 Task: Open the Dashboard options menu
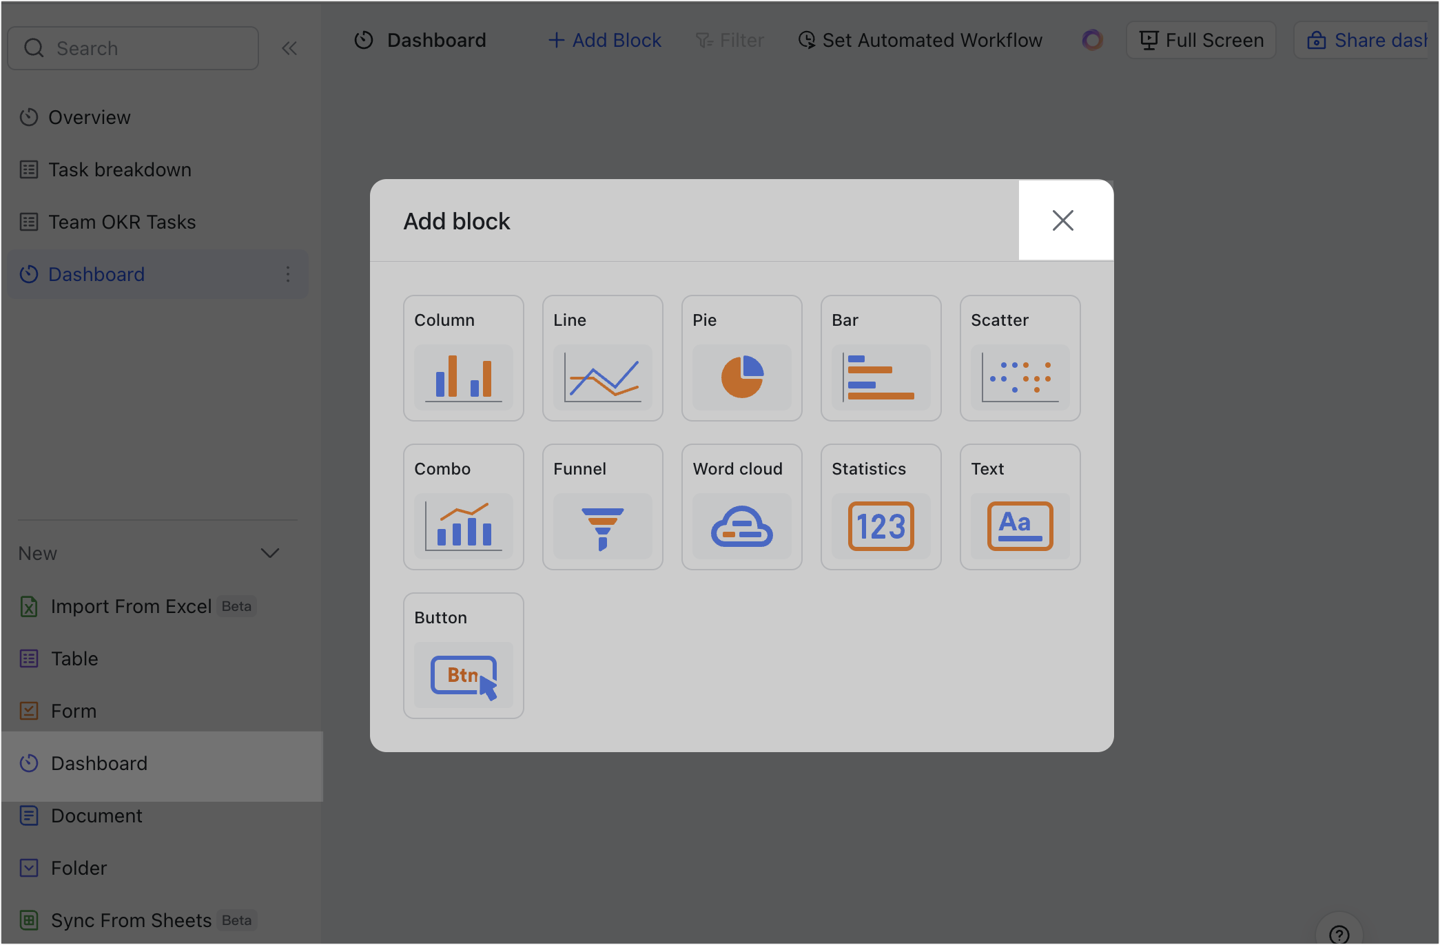tap(288, 274)
